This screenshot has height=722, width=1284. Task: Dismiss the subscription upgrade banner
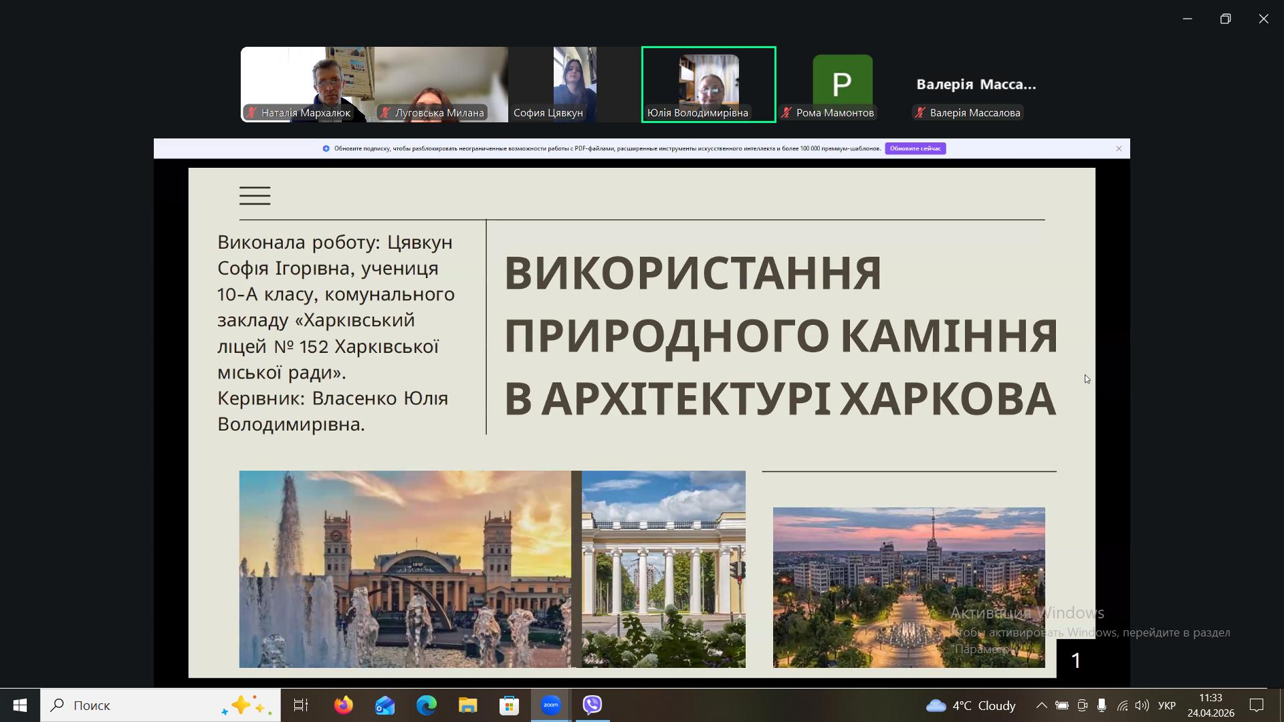pos(1119,148)
